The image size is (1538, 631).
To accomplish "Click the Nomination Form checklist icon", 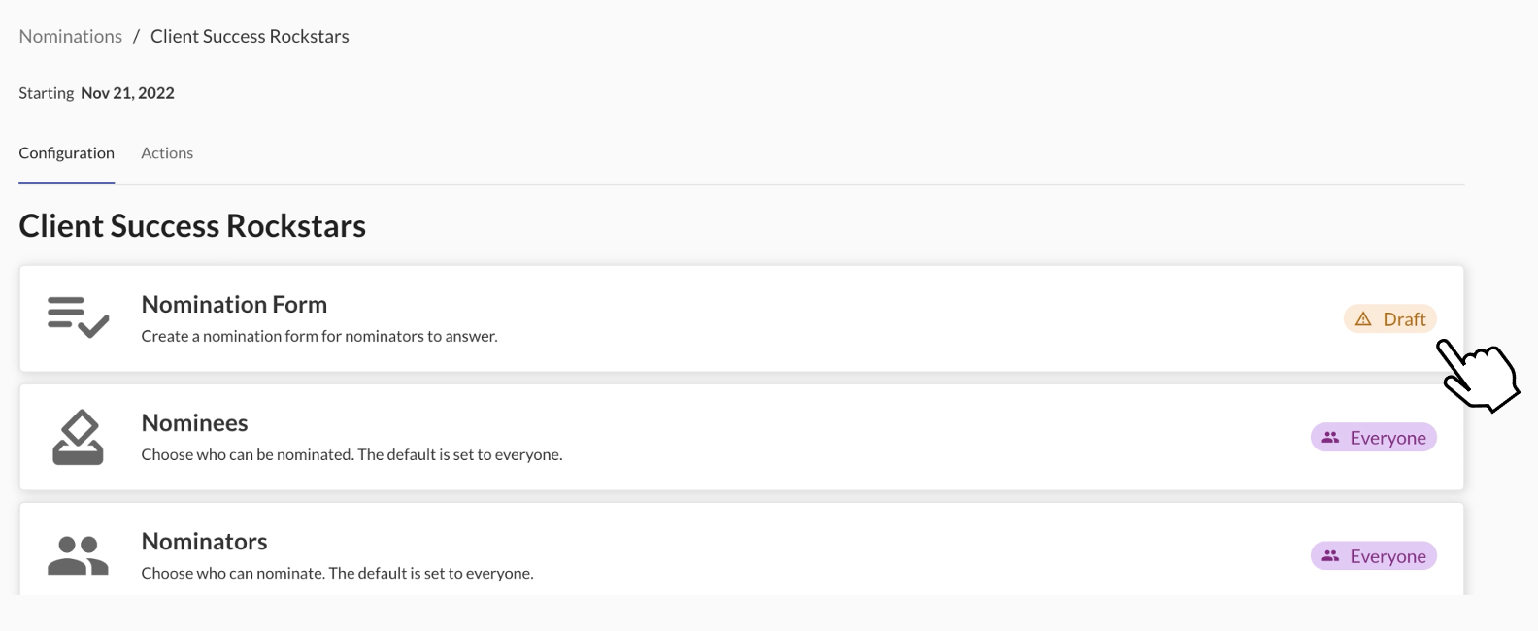I will click(x=78, y=317).
